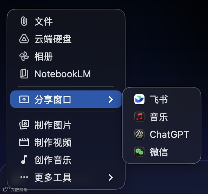The image size is (208, 194).
Task: Select 微信 window to share
Action: [x=161, y=152]
